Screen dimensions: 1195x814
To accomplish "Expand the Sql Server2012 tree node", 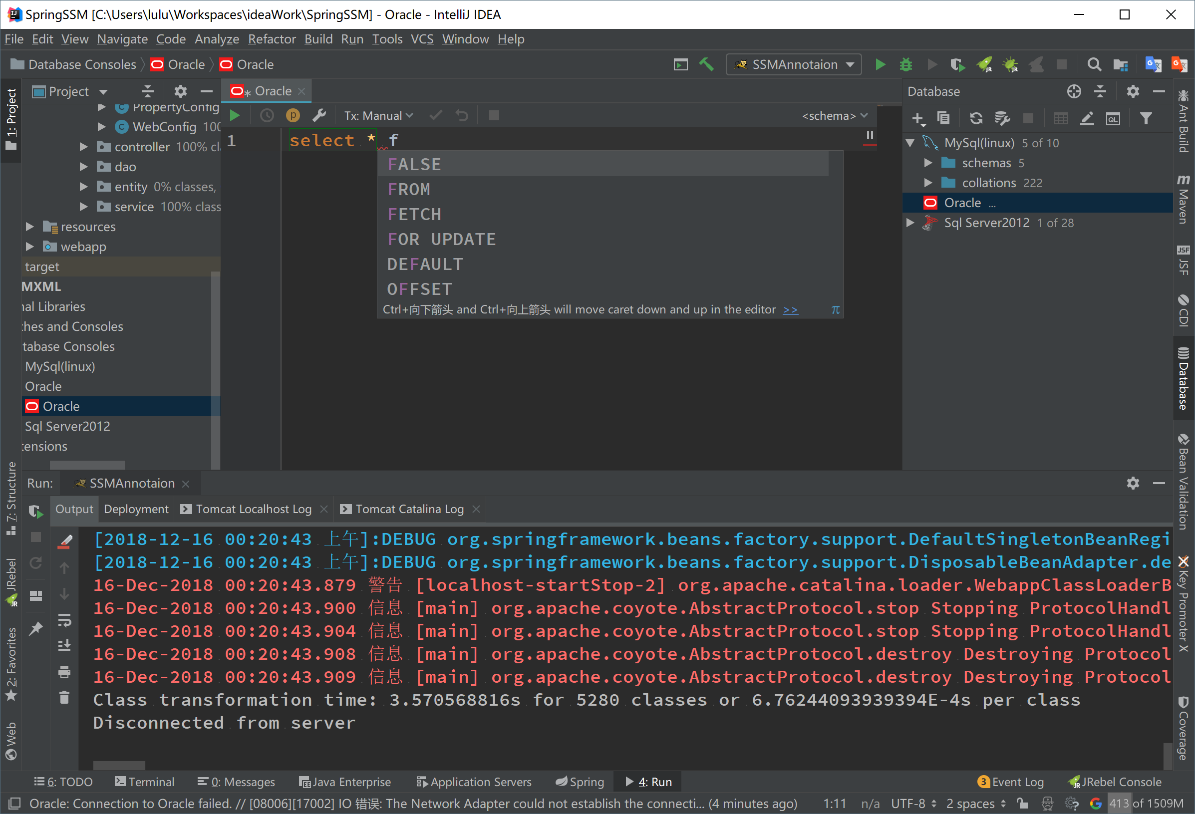I will (x=911, y=223).
